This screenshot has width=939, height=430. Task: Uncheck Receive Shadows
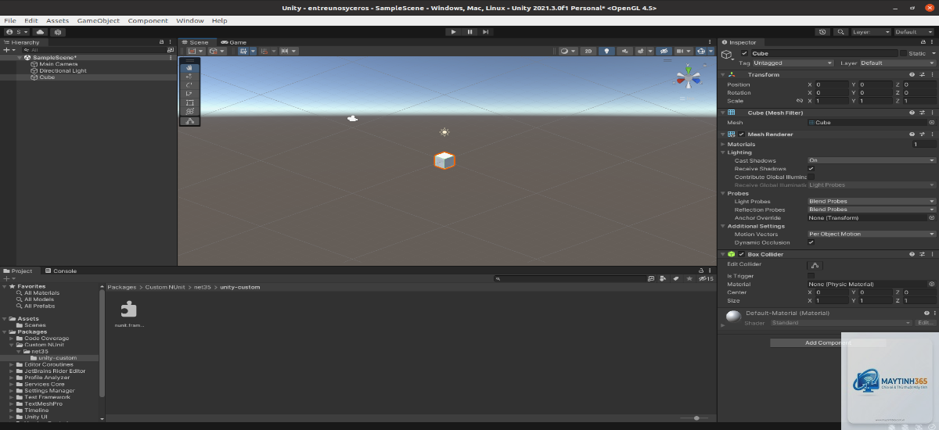pyautogui.click(x=811, y=169)
